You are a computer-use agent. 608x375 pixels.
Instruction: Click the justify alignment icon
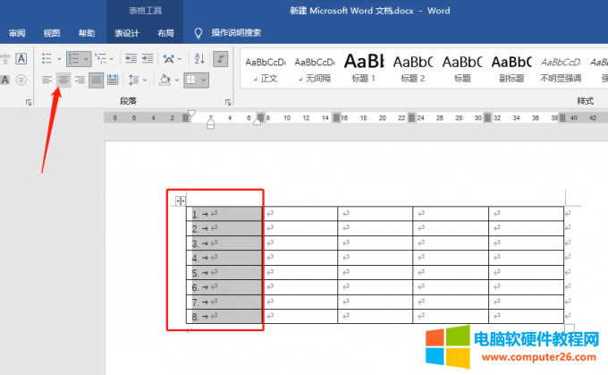[97, 81]
